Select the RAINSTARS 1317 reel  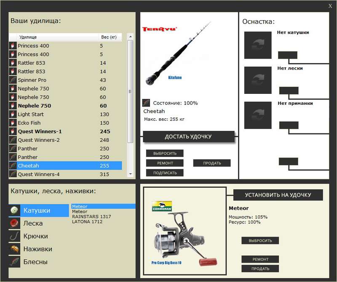[103, 216]
